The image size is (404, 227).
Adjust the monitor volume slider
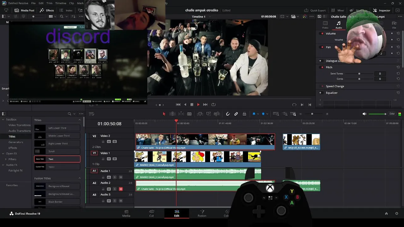377,114
